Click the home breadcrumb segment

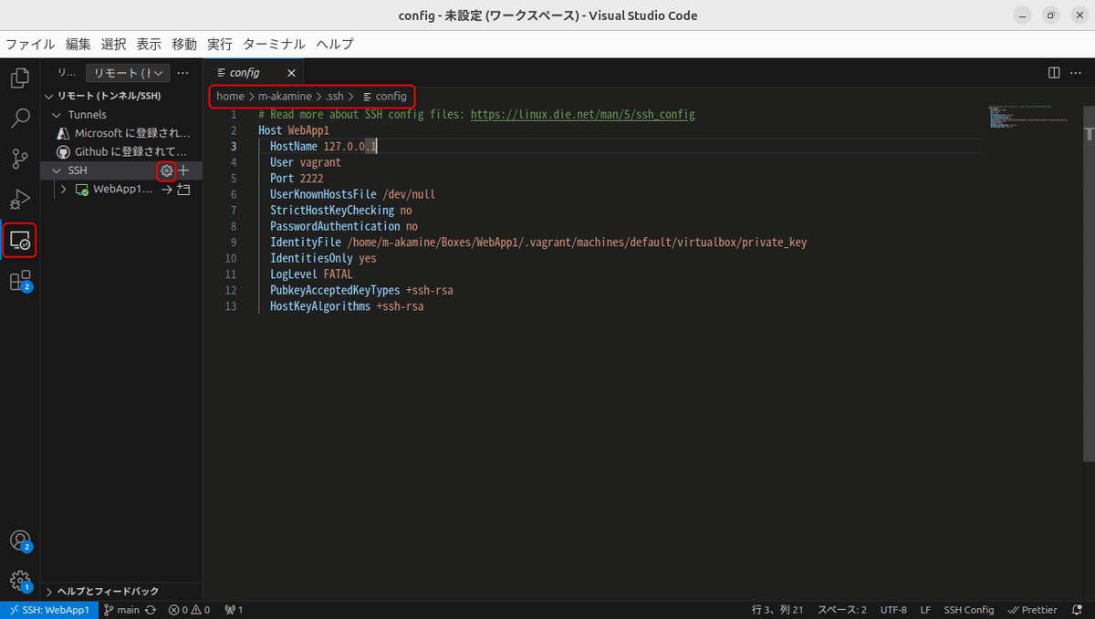click(x=230, y=96)
